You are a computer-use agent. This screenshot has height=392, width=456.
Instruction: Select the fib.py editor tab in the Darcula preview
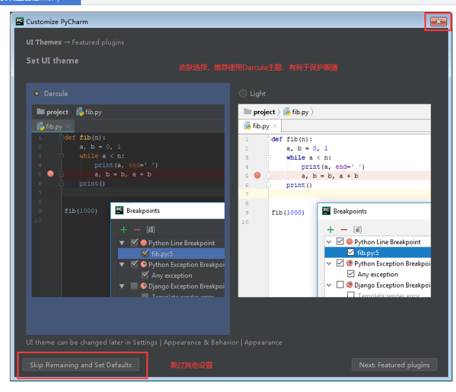pyautogui.click(x=53, y=127)
